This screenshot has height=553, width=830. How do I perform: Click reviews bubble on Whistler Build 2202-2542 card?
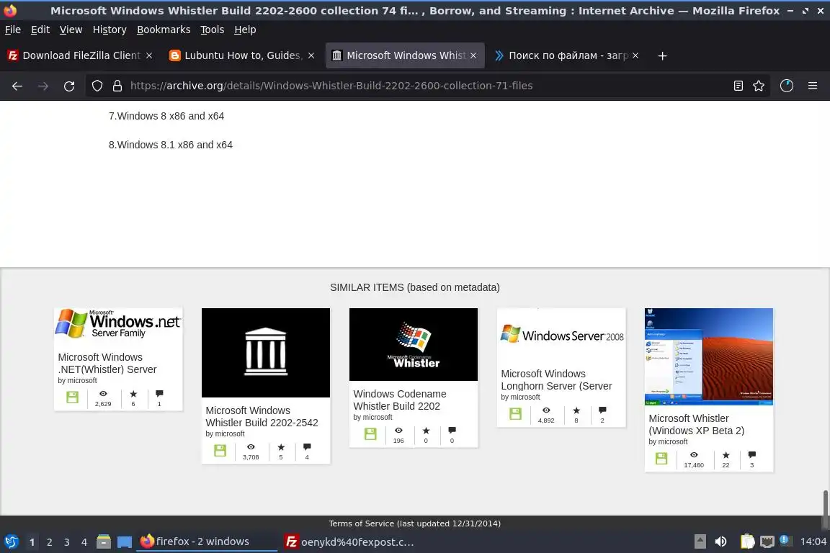(307, 447)
